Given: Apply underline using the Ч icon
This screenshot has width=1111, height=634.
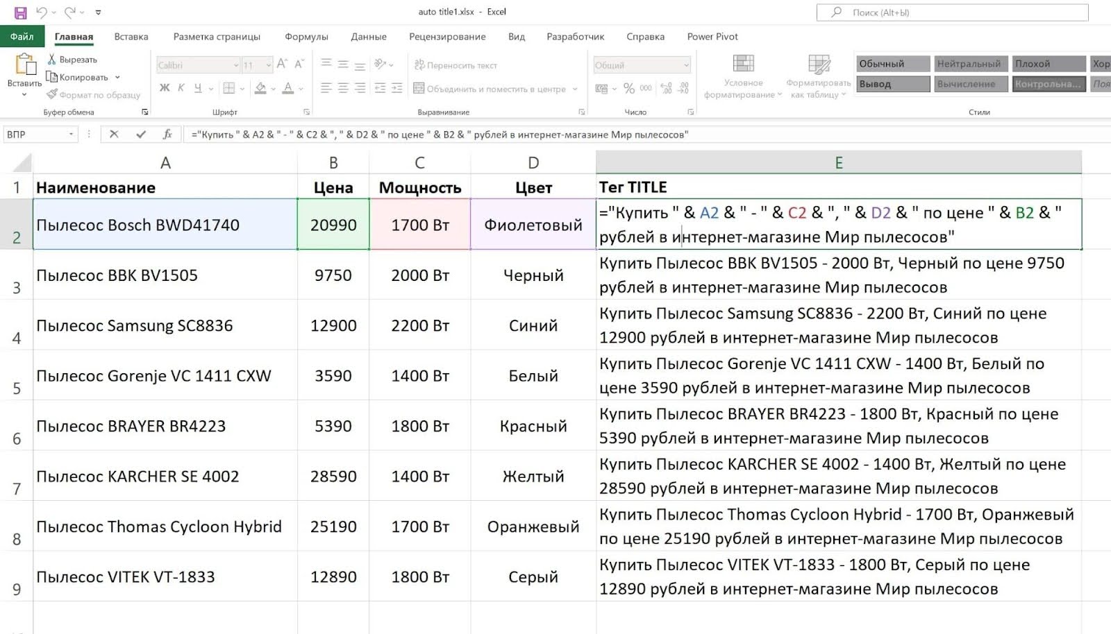Looking at the screenshot, I should coord(197,88).
